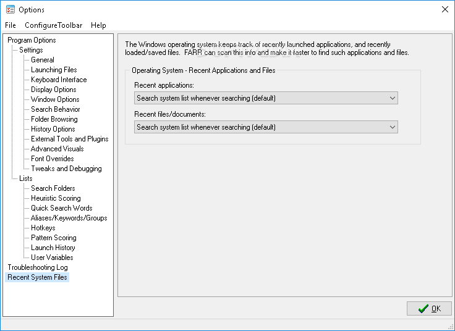Open the File menu

[x=11, y=25]
